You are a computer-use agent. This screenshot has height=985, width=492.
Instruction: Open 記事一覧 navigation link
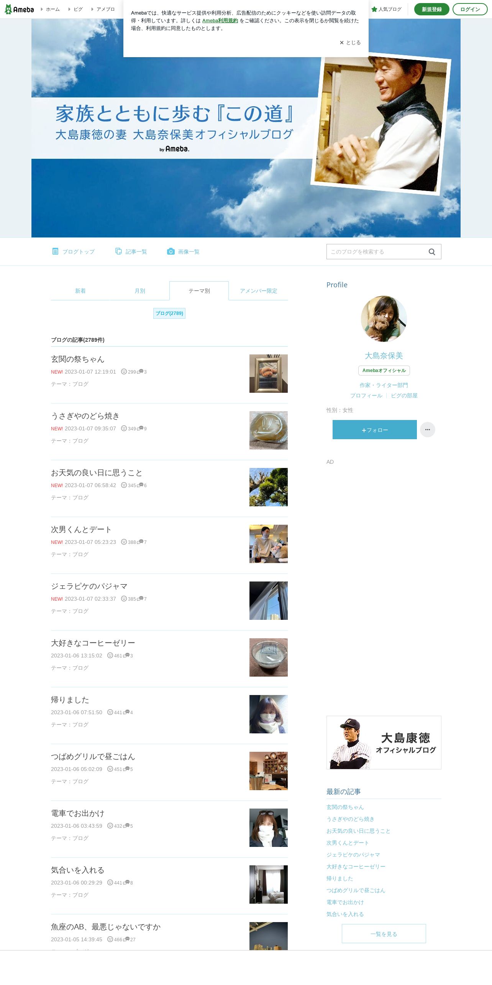[x=131, y=252]
